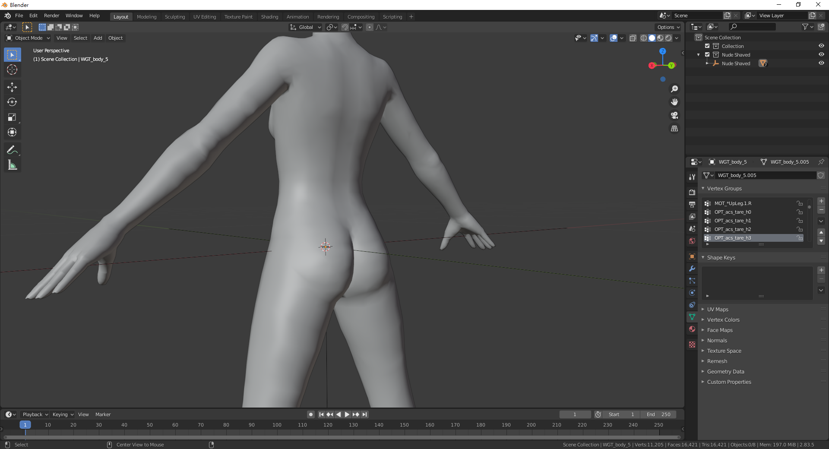Image resolution: width=829 pixels, height=449 pixels.
Task: Switch to the Shading workspace tab
Action: [x=269, y=17]
